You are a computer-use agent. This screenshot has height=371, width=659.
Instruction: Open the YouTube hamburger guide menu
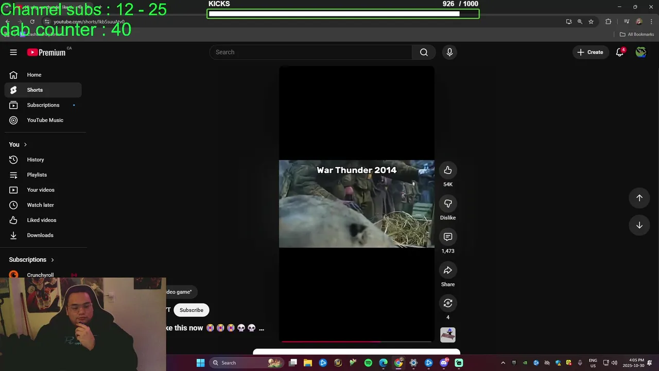[13, 52]
